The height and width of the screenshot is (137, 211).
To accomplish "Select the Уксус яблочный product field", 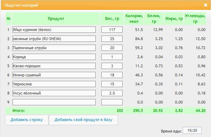I will [54, 93].
